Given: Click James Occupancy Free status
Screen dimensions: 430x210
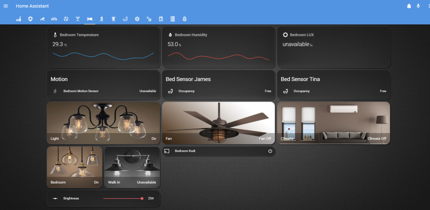Looking at the screenshot, I should pos(268,91).
